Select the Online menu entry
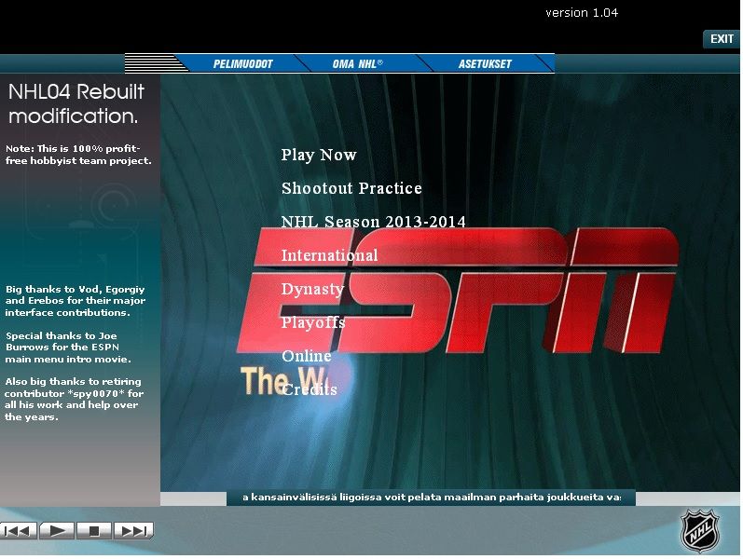Image resolution: width=743 pixels, height=559 pixels. pyautogui.click(x=306, y=356)
